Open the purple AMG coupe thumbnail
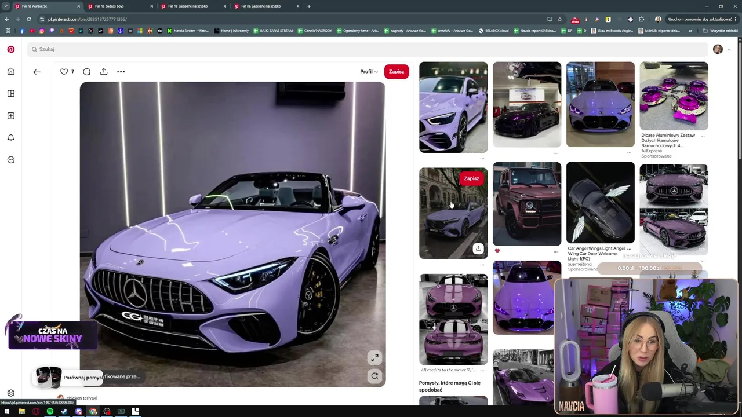 (x=453, y=107)
